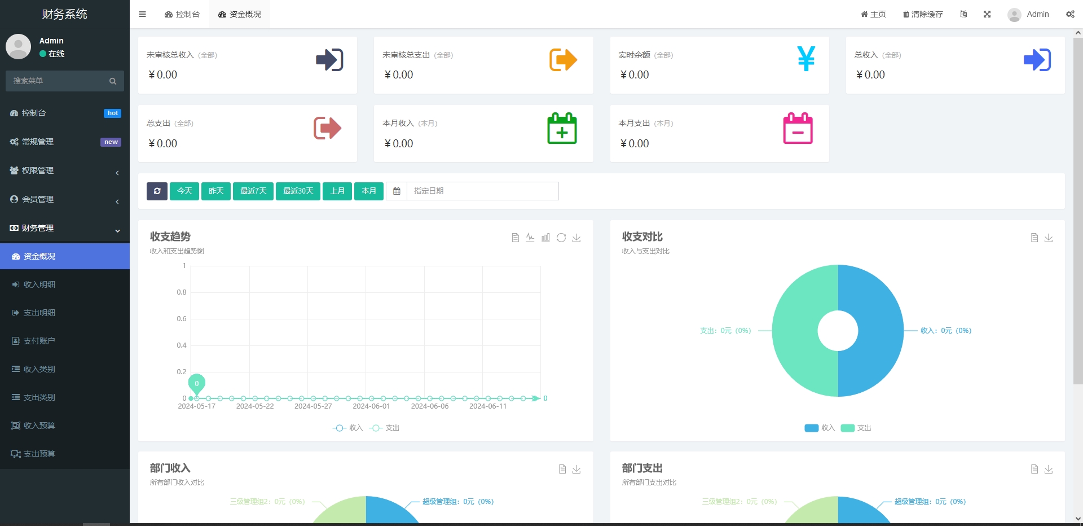Open 收入类别 in the sidebar

point(65,369)
